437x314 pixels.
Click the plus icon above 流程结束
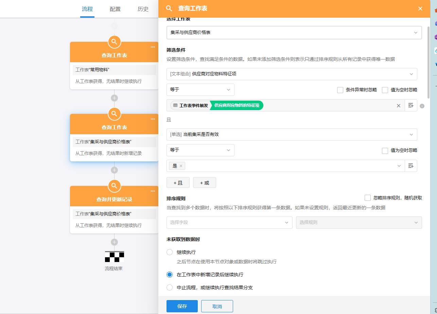click(114, 242)
